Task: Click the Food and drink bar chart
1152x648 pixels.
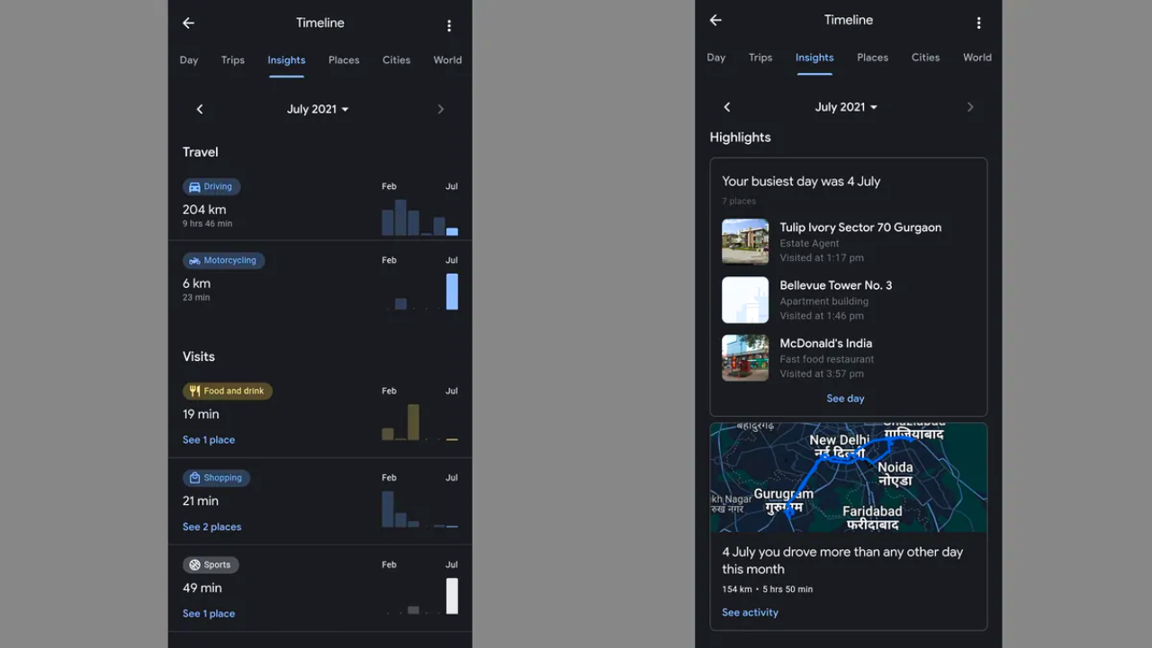Action: tap(420, 421)
